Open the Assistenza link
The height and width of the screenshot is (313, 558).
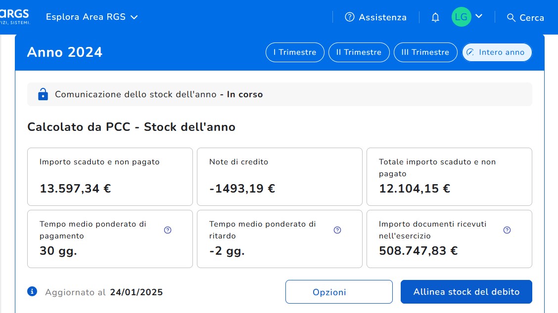(382, 17)
